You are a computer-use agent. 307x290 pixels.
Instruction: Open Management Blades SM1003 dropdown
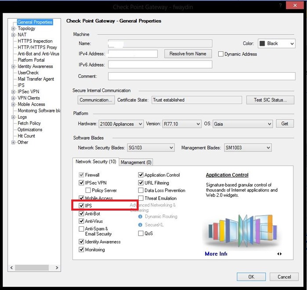click(248, 148)
